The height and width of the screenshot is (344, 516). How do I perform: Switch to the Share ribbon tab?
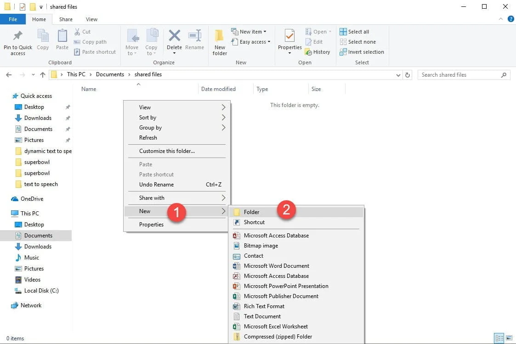tap(66, 19)
